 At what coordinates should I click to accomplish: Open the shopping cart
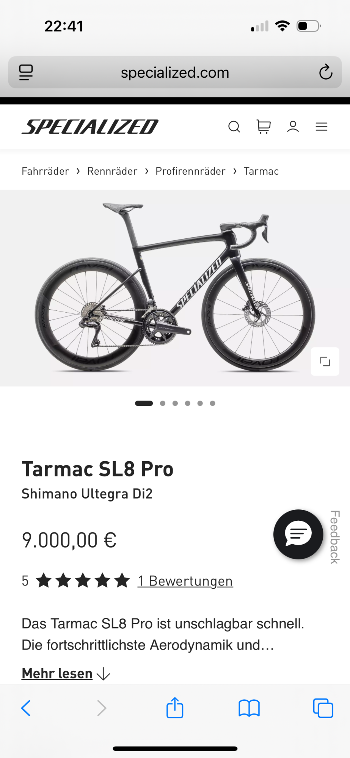pyautogui.click(x=264, y=127)
